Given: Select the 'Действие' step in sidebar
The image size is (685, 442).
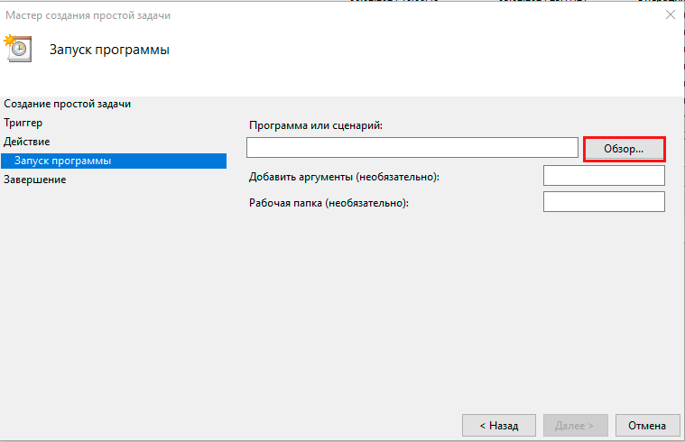Looking at the screenshot, I should point(27,142).
